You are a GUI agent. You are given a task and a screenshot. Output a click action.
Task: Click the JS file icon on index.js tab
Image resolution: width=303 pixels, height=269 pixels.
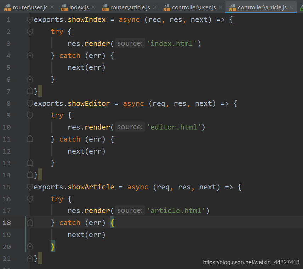click(64, 7)
